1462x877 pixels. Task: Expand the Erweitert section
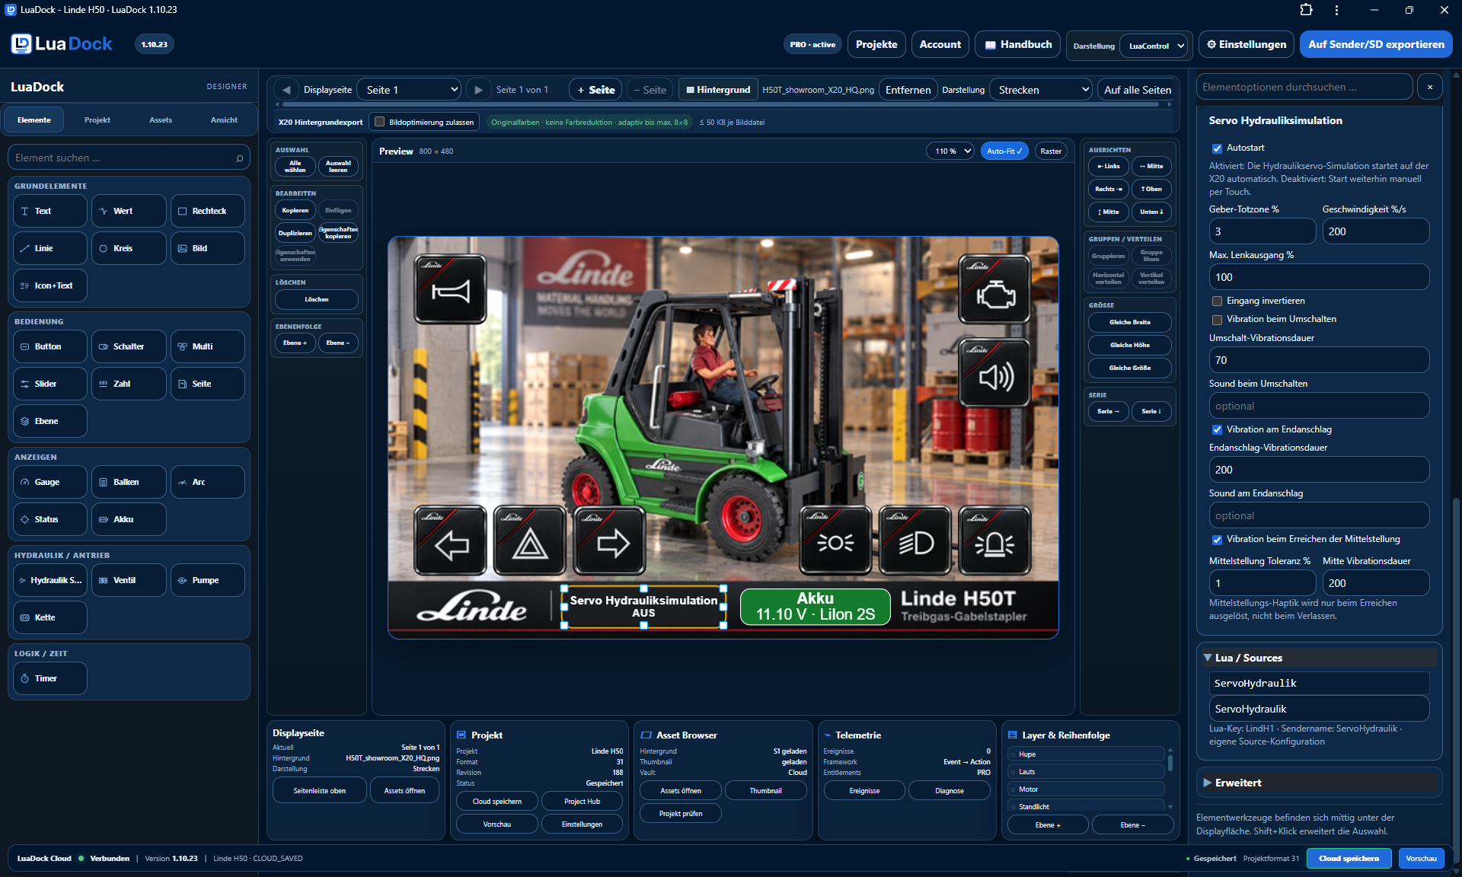click(x=1319, y=783)
